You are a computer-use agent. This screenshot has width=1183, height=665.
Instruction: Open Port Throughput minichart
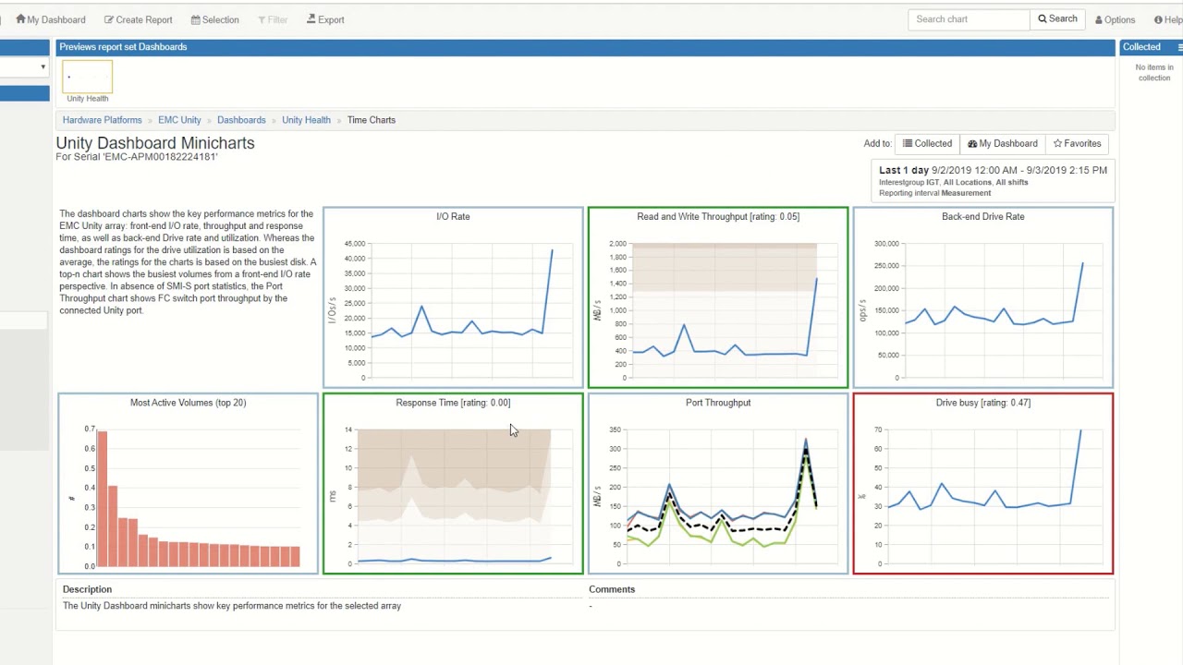pyautogui.click(x=718, y=484)
